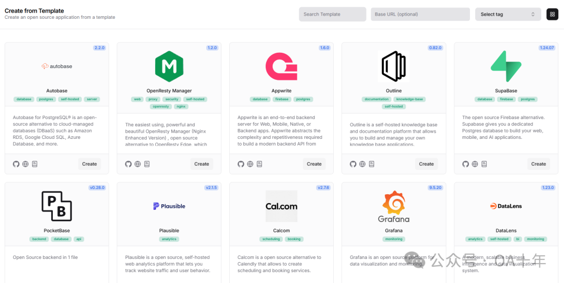564x283 pixels.
Task: Click the Autobase 'self-hosted' tag
Action: pyautogui.click(x=70, y=99)
